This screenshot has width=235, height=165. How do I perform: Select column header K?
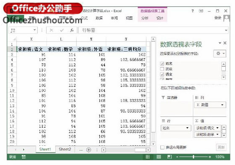click(x=31, y=39)
